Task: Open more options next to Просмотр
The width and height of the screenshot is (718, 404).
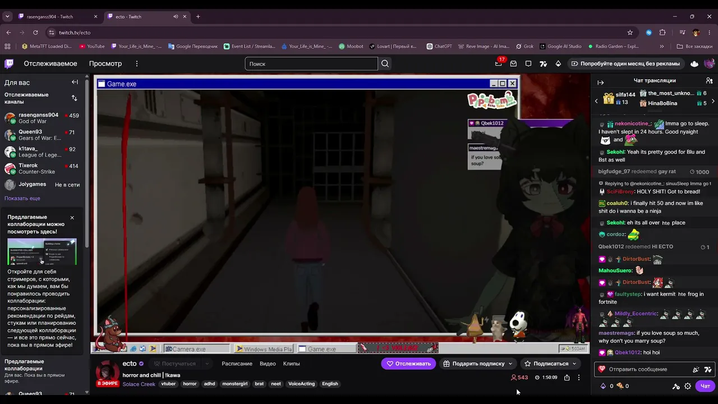Action: click(x=136, y=64)
